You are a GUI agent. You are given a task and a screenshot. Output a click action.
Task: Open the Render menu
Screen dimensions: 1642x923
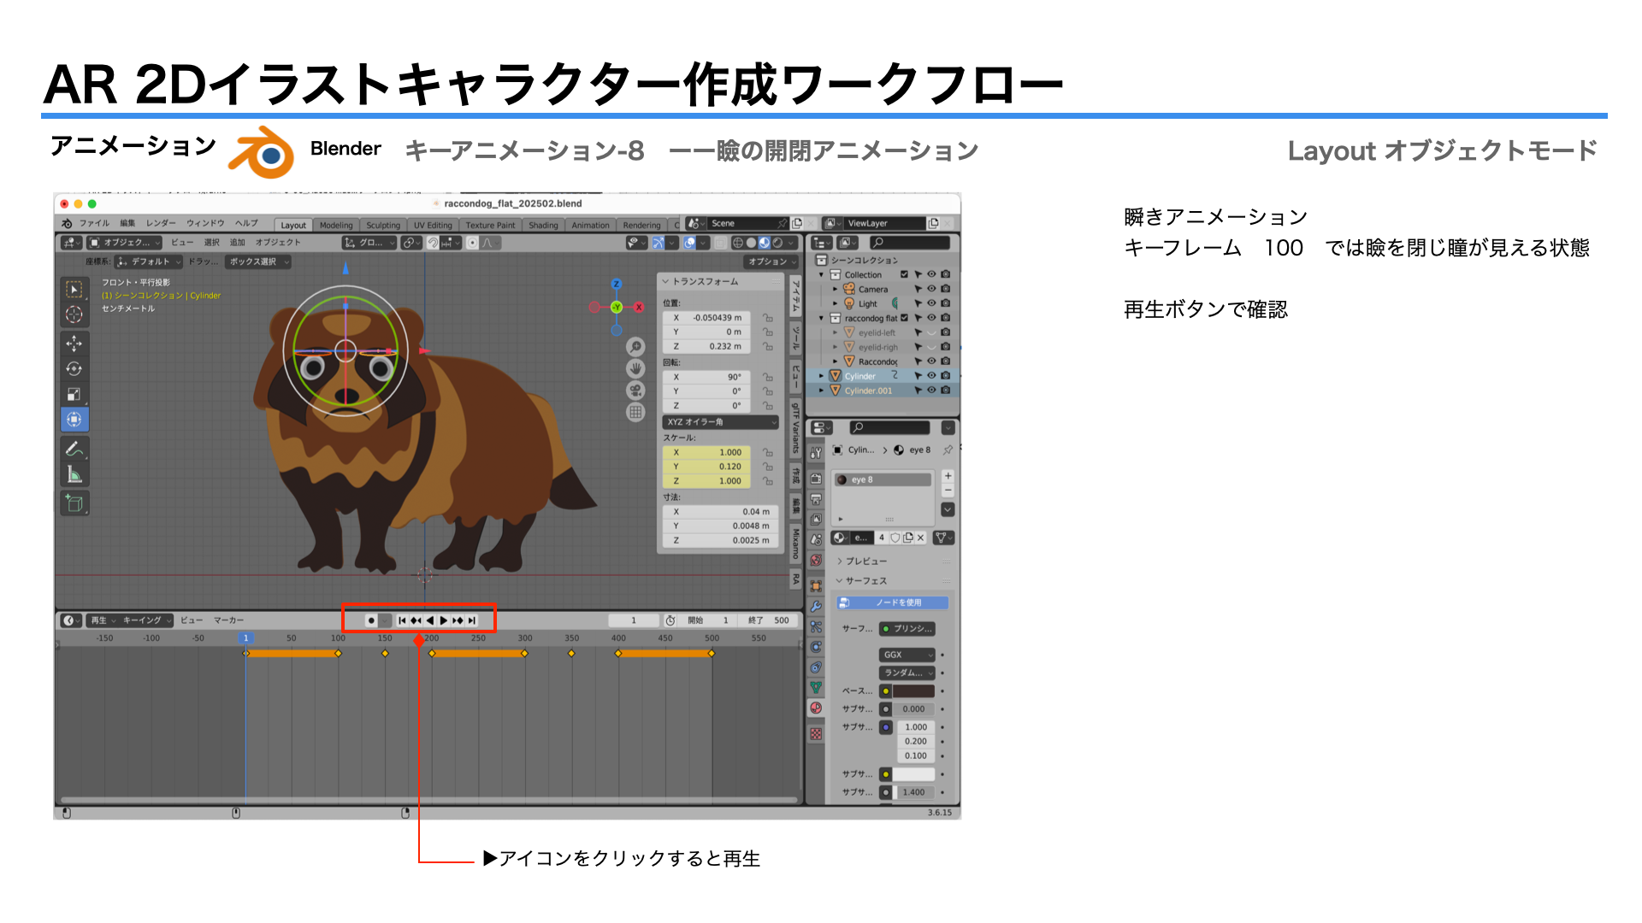tap(161, 224)
